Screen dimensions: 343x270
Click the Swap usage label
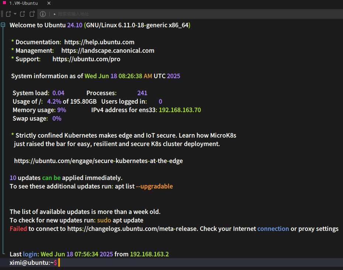(30, 118)
